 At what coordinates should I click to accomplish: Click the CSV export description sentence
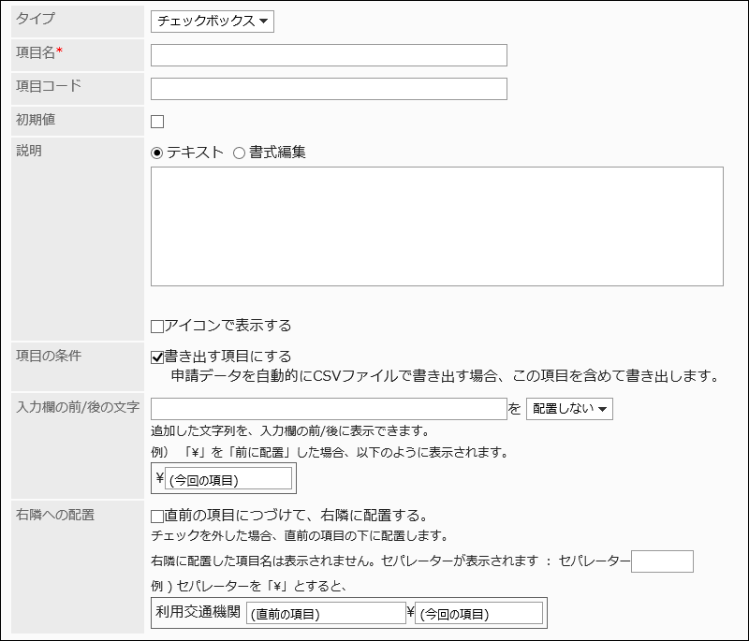446,376
